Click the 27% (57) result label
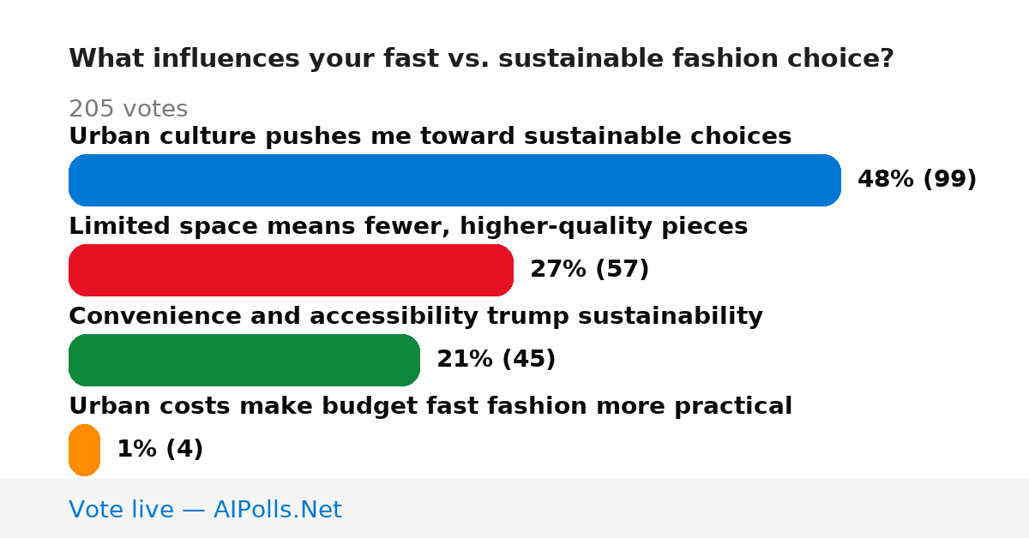This screenshot has width=1029, height=538. (589, 270)
